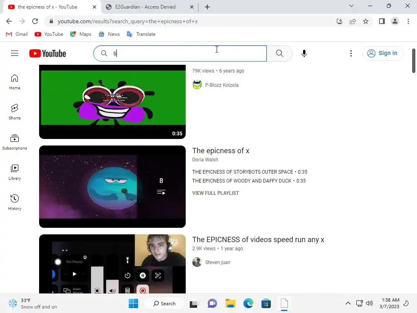417x313 pixels.
Task: Open the Maps bookmark
Action: 81,34
